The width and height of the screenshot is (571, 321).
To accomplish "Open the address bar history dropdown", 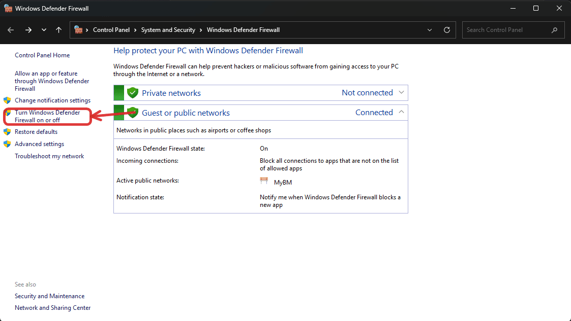I will [430, 30].
